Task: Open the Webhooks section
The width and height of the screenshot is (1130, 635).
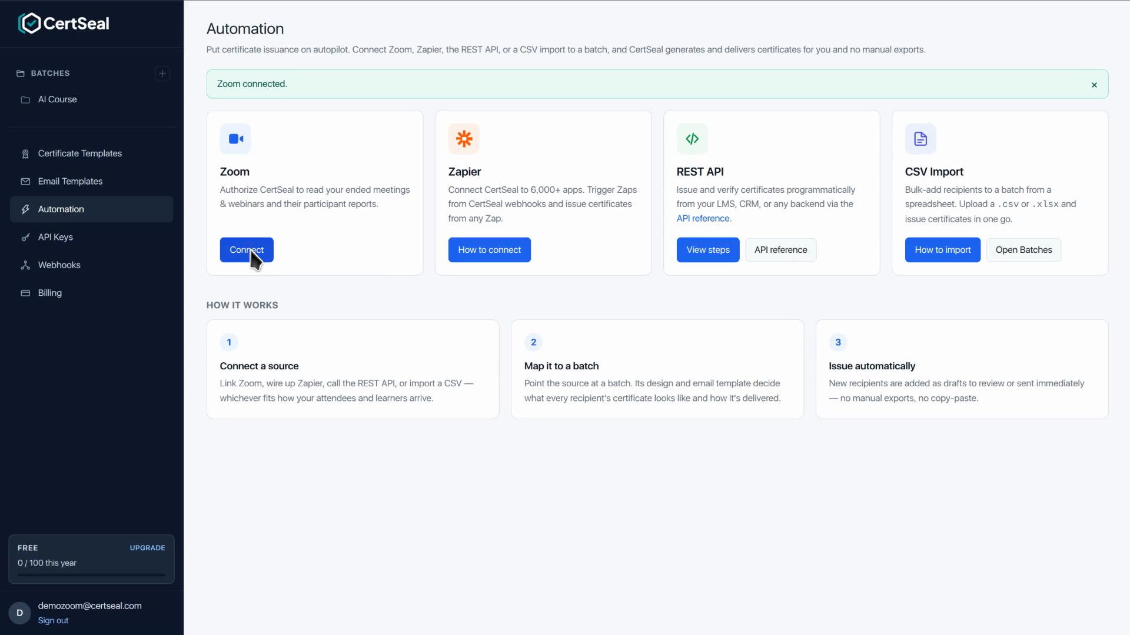Action: pos(91,265)
